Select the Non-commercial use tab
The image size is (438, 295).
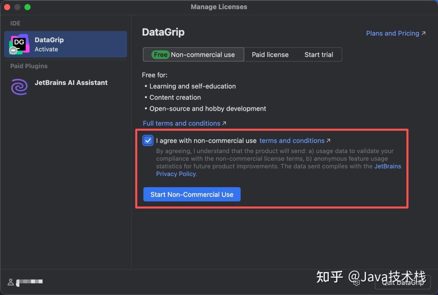tap(203, 55)
